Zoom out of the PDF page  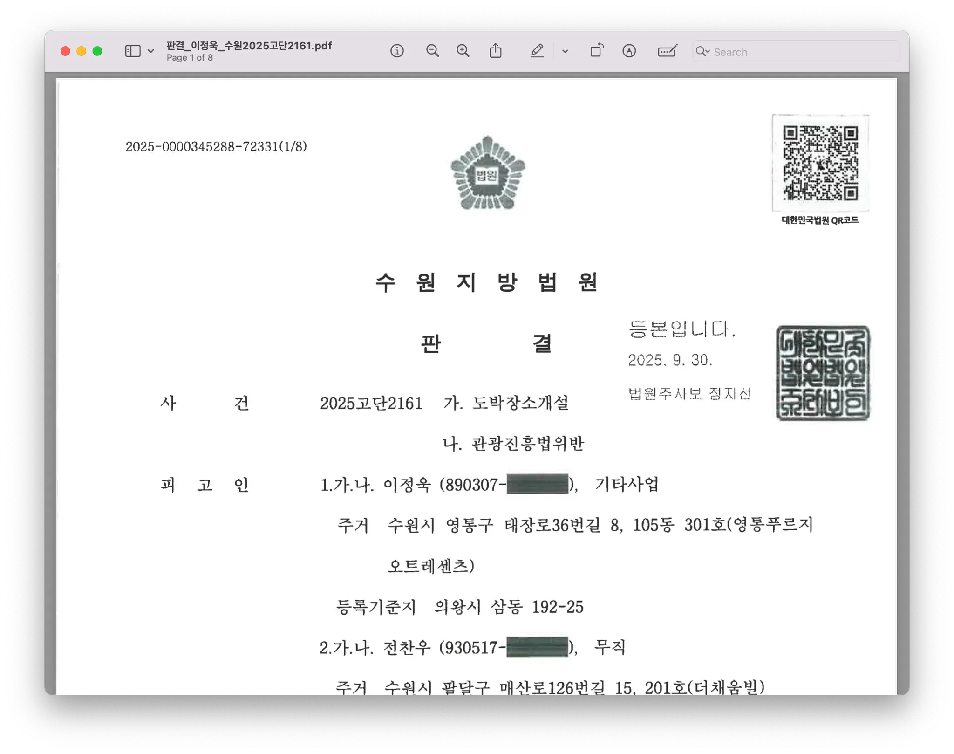[432, 51]
